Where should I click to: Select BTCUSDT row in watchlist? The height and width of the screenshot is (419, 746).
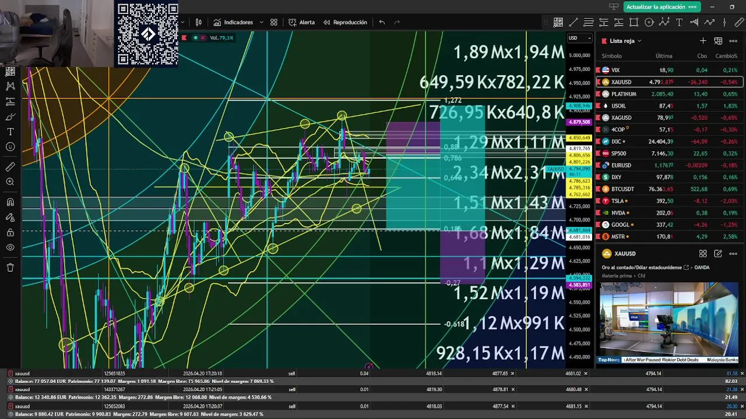point(669,189)
